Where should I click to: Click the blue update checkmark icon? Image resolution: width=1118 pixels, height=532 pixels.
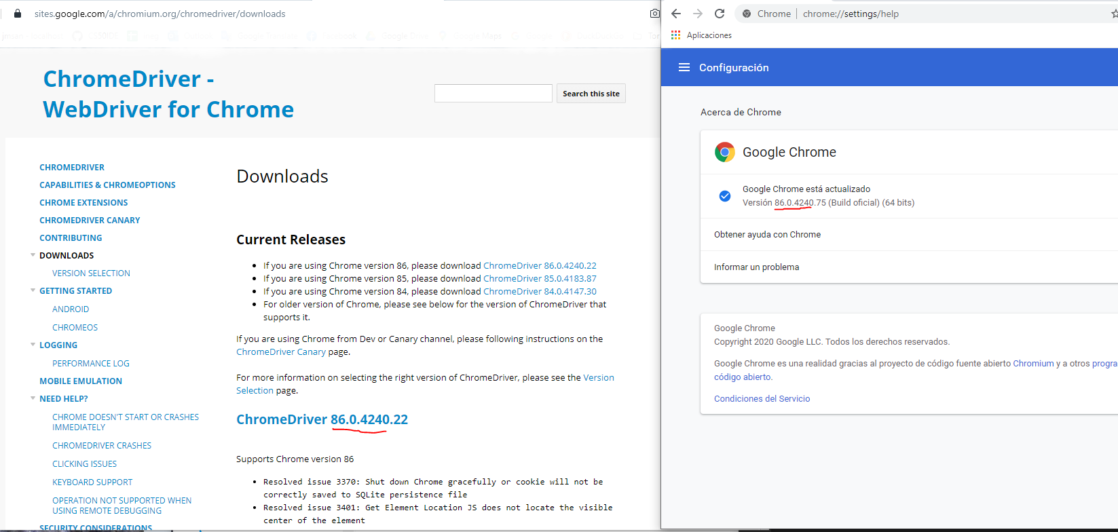[725, 196]
